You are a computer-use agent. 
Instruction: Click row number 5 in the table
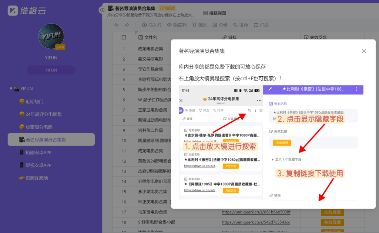click(124, 90)
